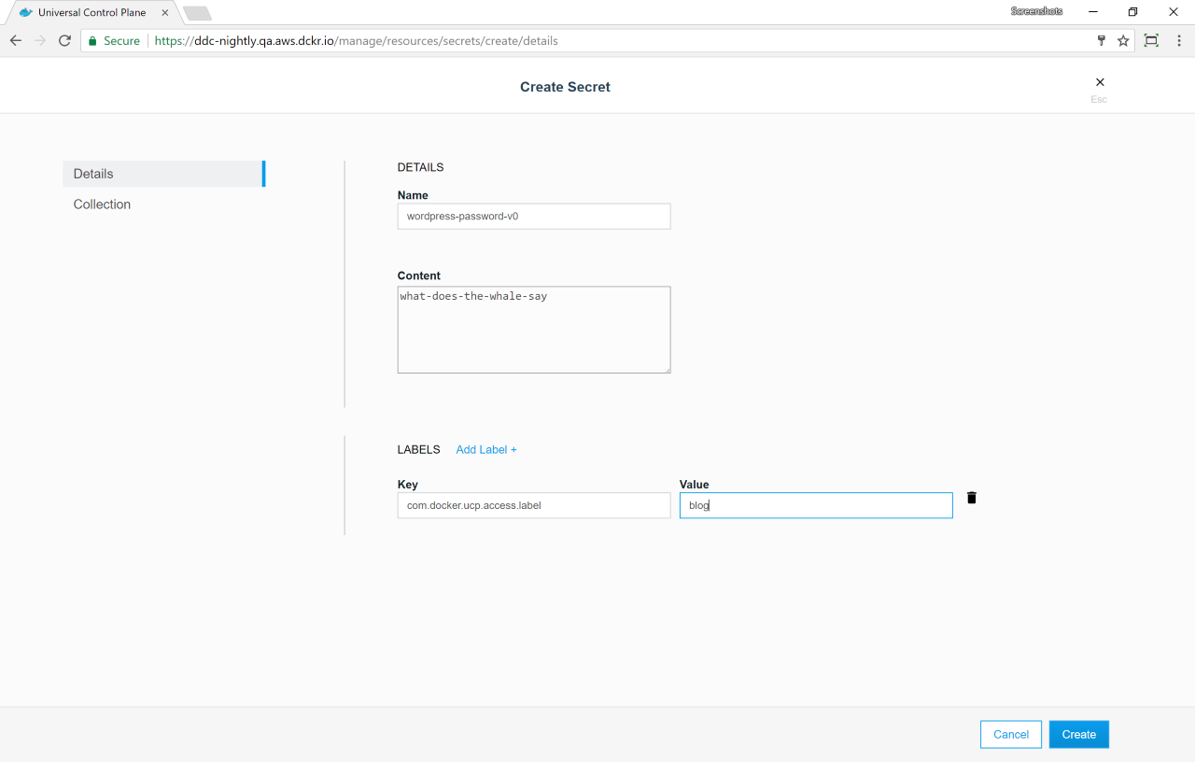This screenshot has height=762, width=1195.
Task: Bookmark this page with the star icon
Action: pos(1123,41)
